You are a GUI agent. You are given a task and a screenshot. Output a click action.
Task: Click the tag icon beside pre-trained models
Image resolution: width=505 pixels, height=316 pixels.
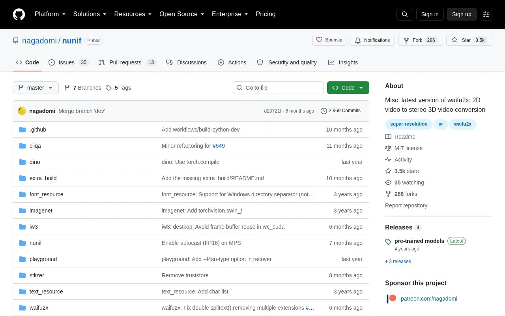click(x=388, y=241)
